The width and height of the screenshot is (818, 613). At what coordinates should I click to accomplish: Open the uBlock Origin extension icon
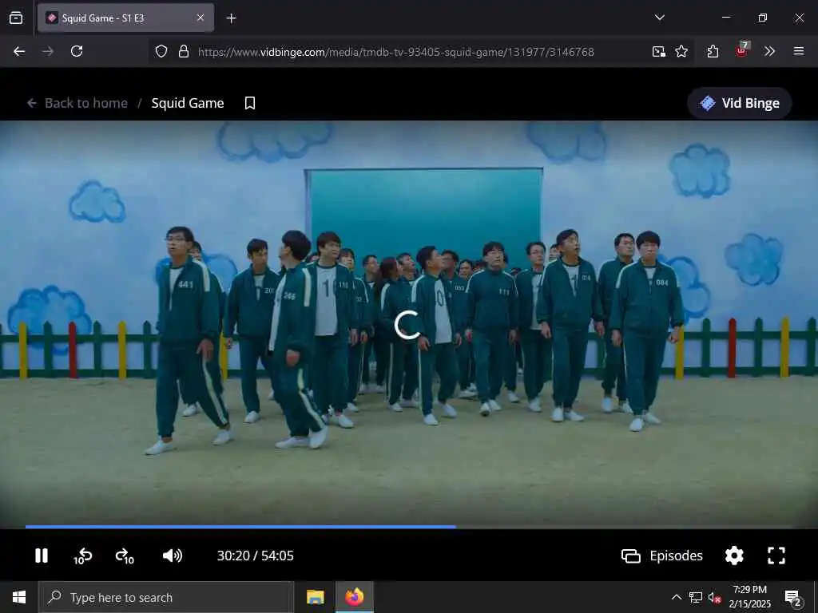pyautogui.click(x=741, y=50)
